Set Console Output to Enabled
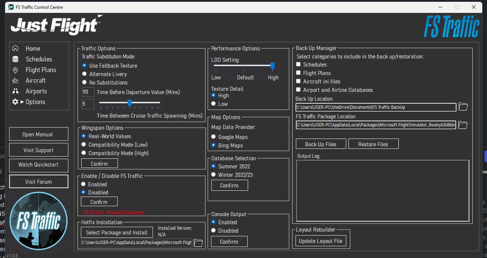The height and width of the screenshot is (258, 487). (x=214, y=222)
